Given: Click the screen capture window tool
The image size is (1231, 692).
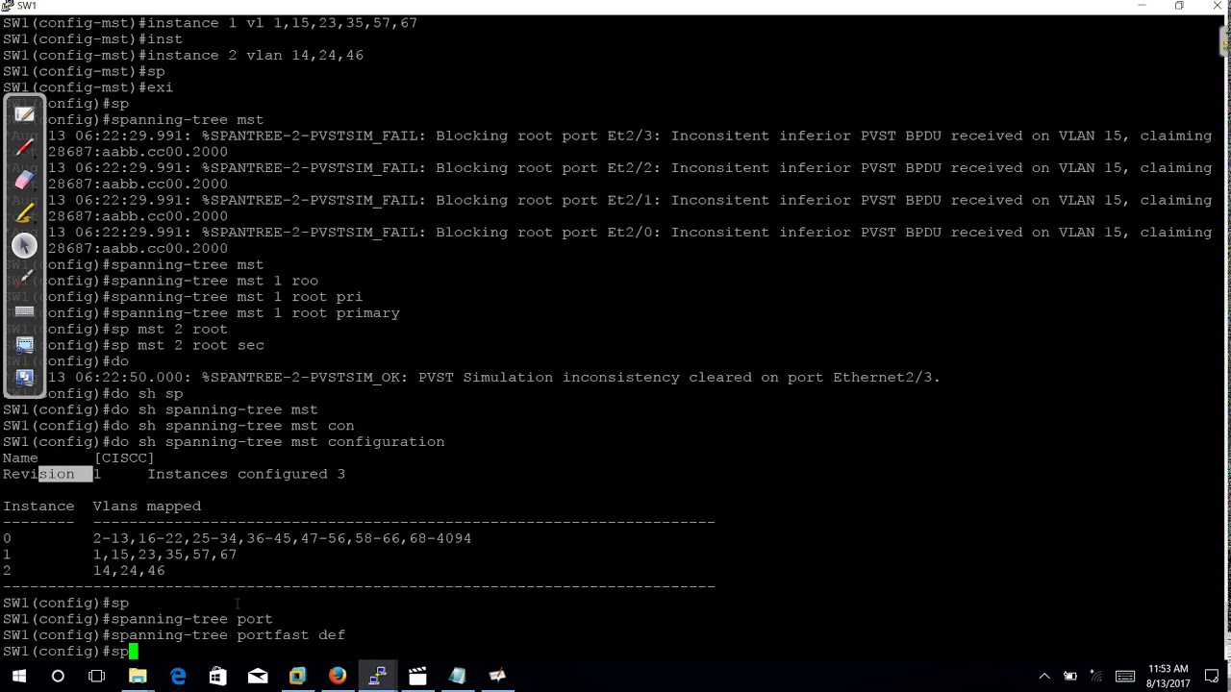Looking at the screenshot, I should [25, 344].
